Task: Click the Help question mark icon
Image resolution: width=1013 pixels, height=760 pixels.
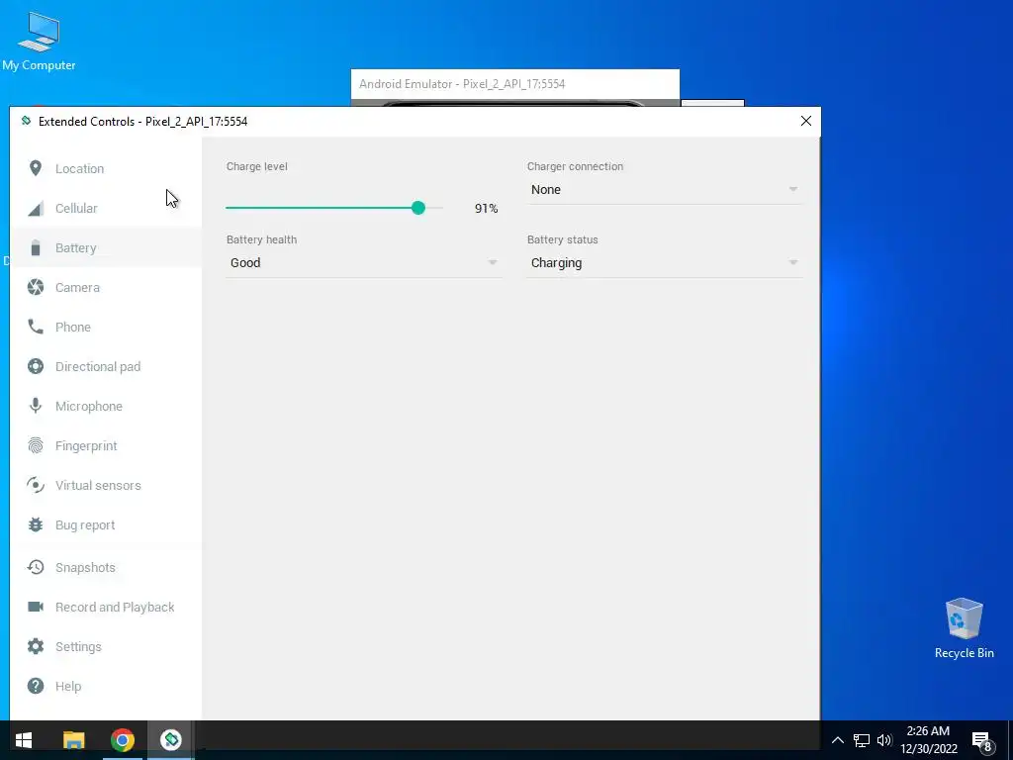Action: [x=36, y=686]
